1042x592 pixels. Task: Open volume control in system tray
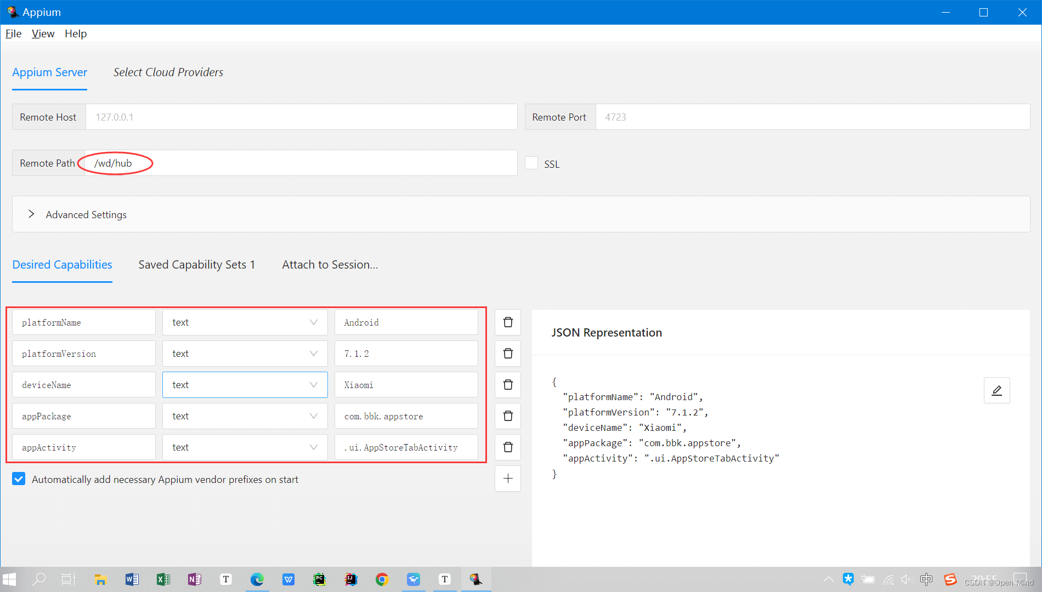pyautogui.click(x=907, y=579)
